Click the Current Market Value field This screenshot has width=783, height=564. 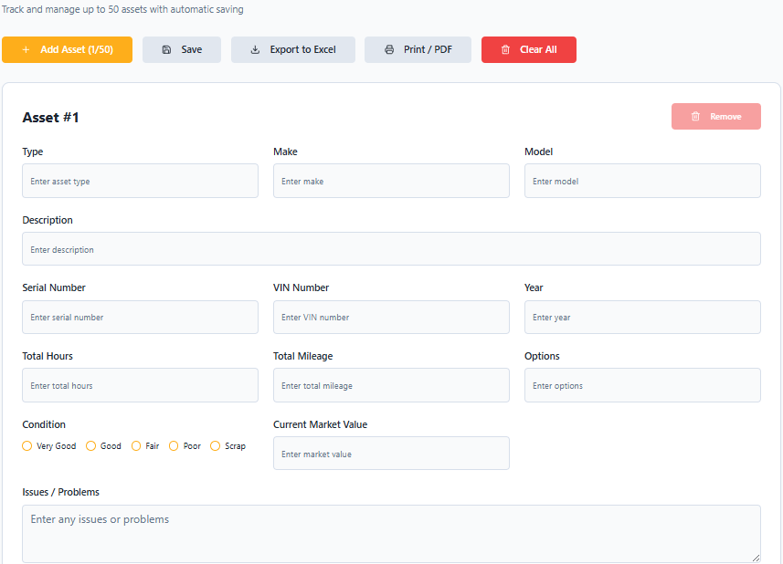tap(391, 454)
